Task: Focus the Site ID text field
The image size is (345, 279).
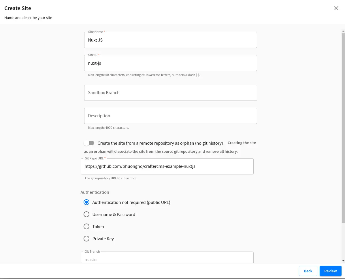Action: click(x=170, y=63)
